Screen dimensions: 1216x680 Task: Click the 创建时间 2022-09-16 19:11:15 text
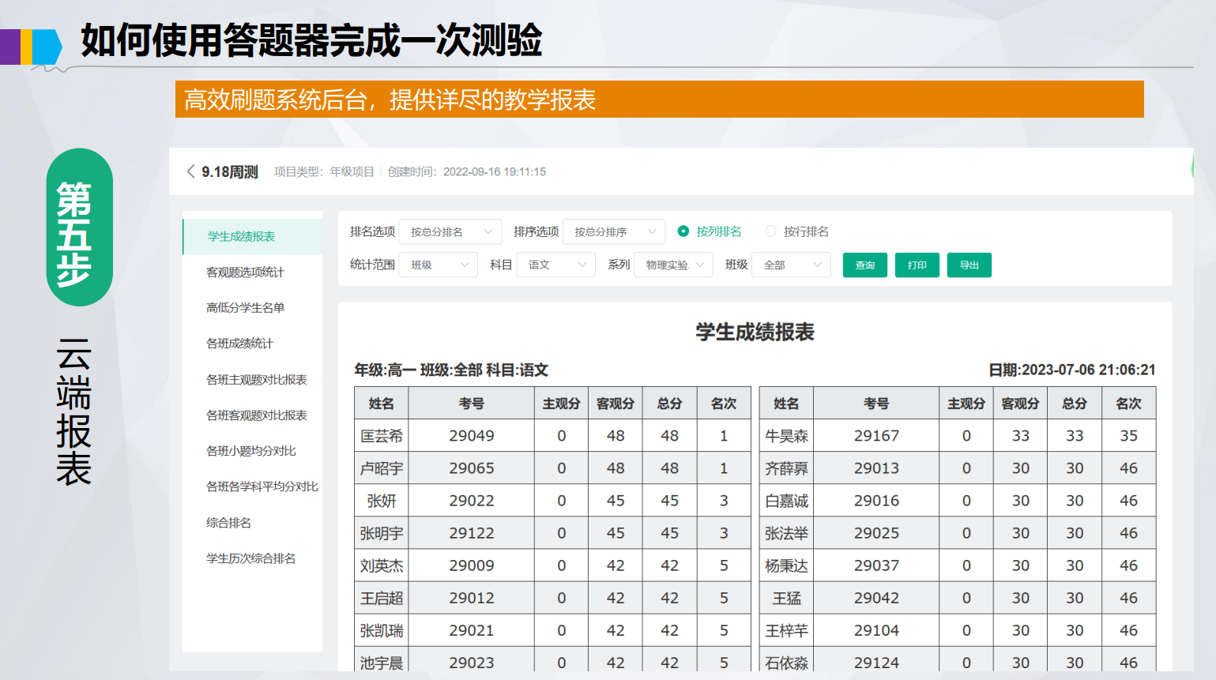(467, 172)
